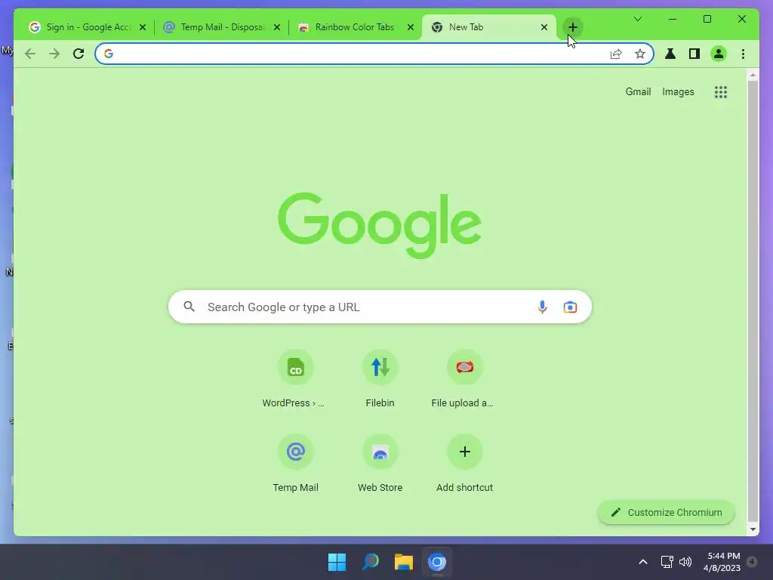Toggle the side panel
Screen dimensions: 773x580
tap(694, 54)
